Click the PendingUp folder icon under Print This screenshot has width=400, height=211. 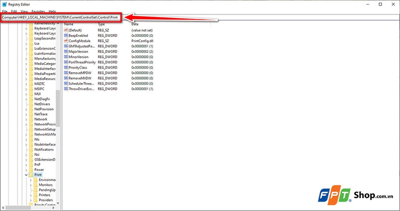pyautogui.click(x=35, y=190)
